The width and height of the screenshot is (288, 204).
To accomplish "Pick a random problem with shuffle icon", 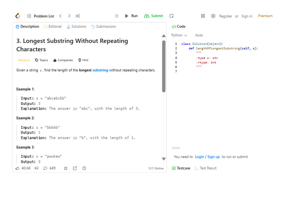I will 77,16.
